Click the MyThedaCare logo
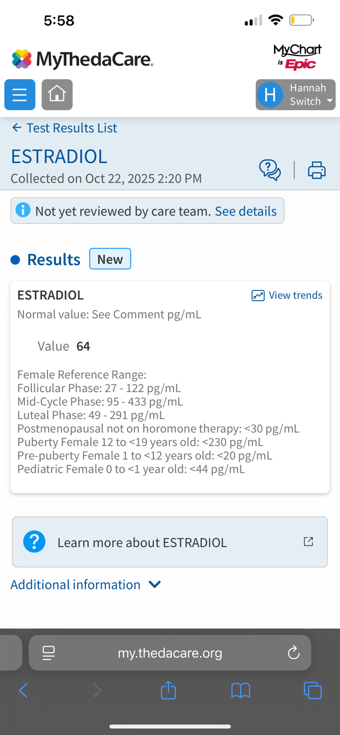This screenshot has width=340, height=735. pos(82,59)
